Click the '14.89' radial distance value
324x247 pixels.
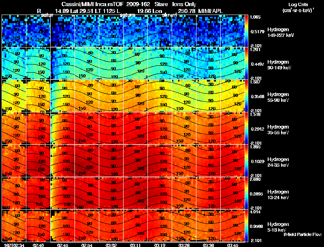62,11
